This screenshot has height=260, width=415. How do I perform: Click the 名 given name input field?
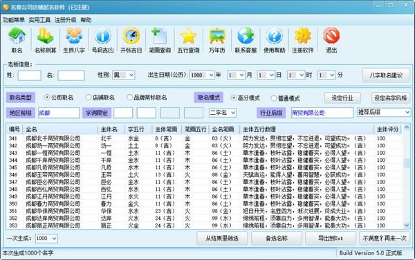tap(71, 75)
